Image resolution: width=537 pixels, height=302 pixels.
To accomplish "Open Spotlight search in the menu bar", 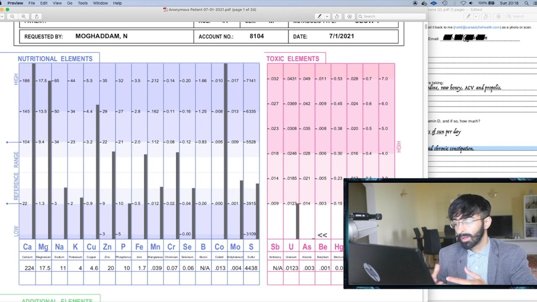I will (x=527, y=3).
